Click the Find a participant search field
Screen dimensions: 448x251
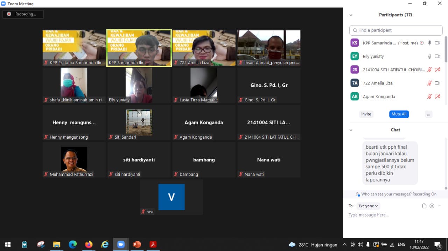[396, 30]
